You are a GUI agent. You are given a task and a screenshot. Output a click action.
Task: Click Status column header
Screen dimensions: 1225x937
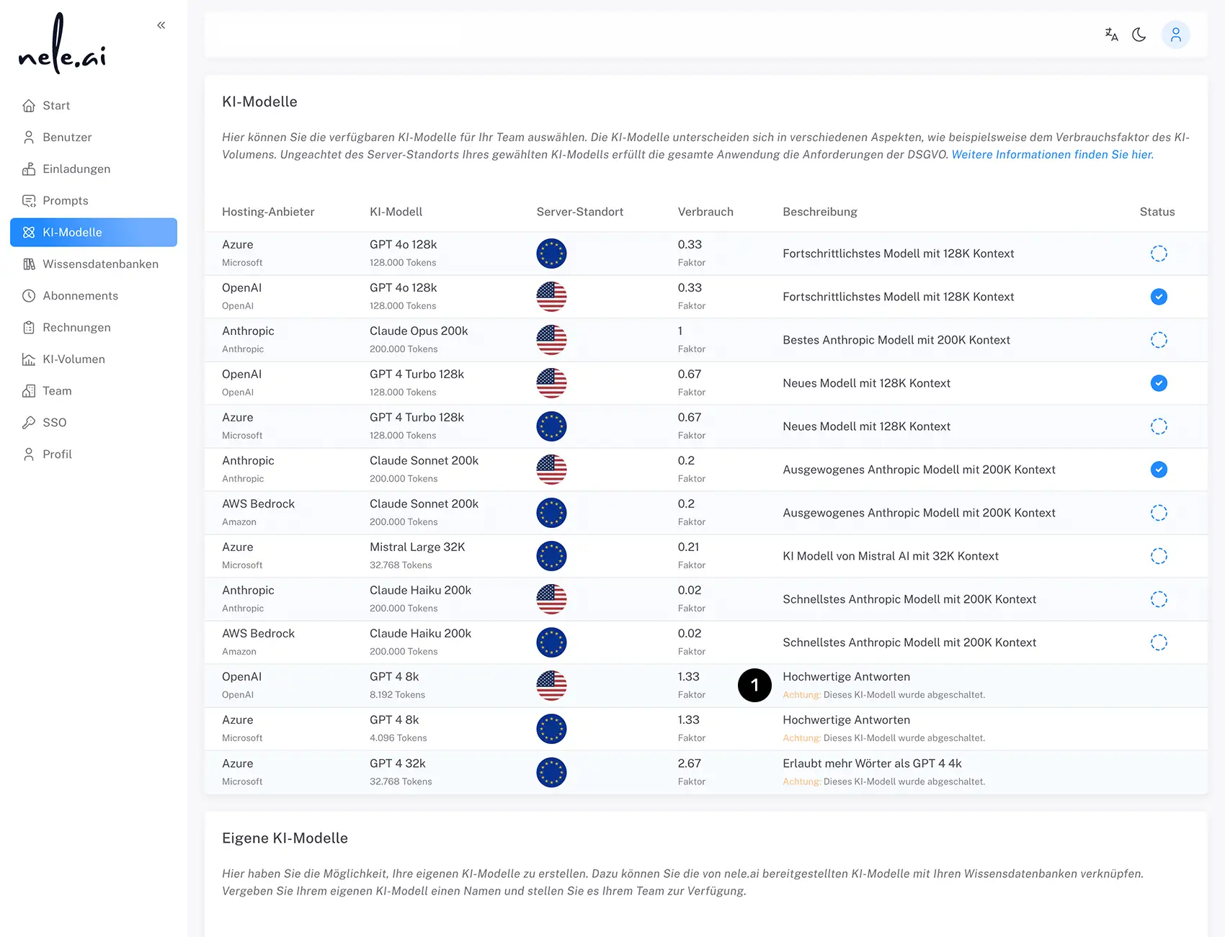pos(1157,212)
